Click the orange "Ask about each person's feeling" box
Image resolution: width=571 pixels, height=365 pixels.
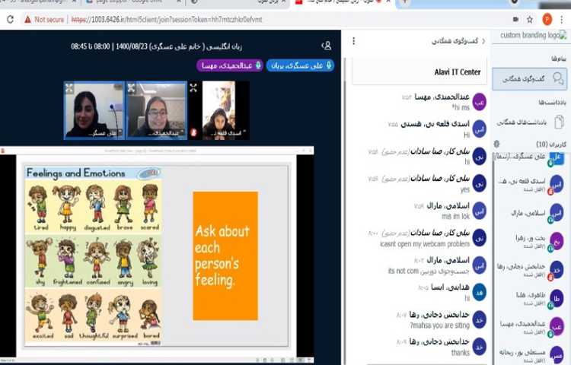pos(225,256)
